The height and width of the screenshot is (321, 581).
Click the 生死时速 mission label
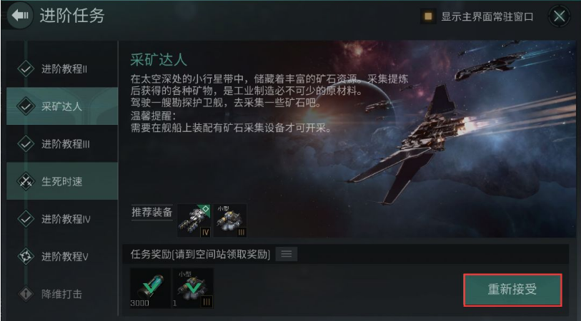point(62,182)
